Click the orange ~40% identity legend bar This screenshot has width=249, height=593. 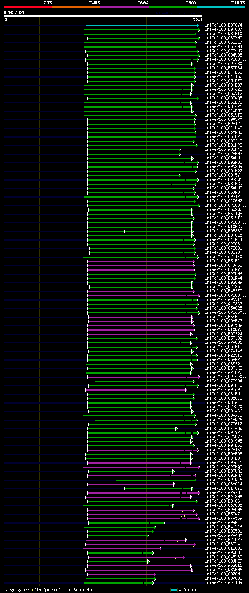[x=76, y=7]
